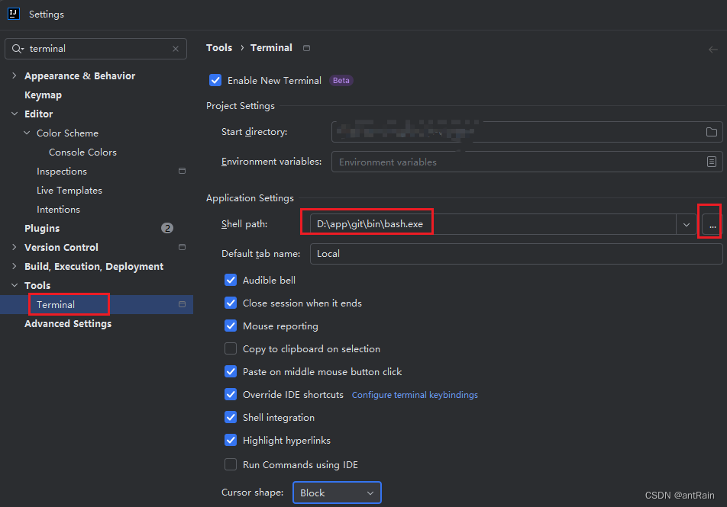
Task: Click the Project Settings section heading
Action: coord(240,105)
